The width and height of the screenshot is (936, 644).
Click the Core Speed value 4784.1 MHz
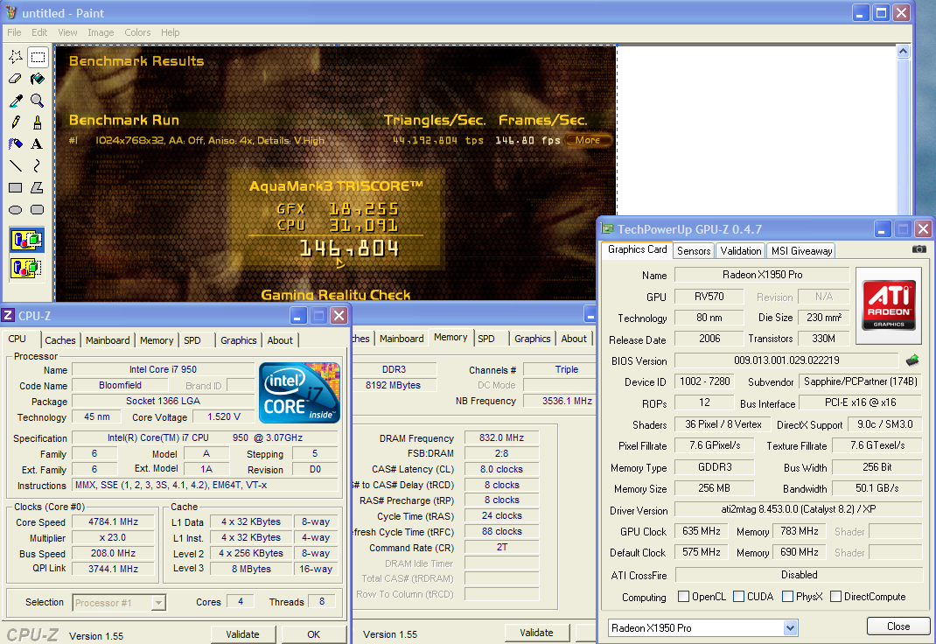(114, 521)
